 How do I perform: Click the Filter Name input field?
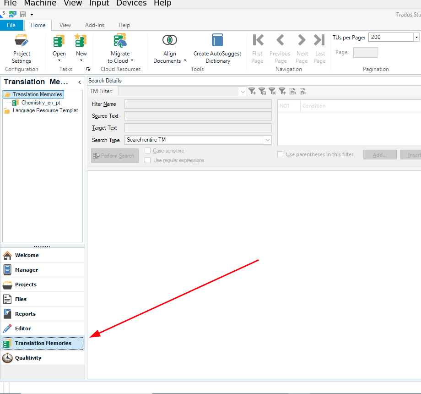(x=198, y=104)
